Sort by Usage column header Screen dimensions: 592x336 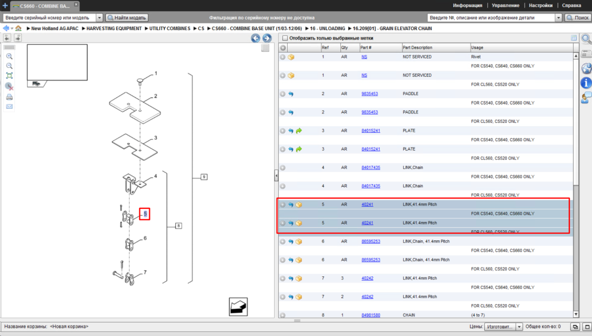[522, 48]
